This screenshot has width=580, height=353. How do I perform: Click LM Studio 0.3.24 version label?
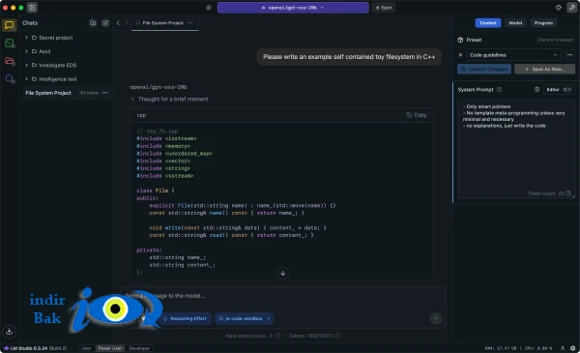pyautogui.click(x=35, y=348)
